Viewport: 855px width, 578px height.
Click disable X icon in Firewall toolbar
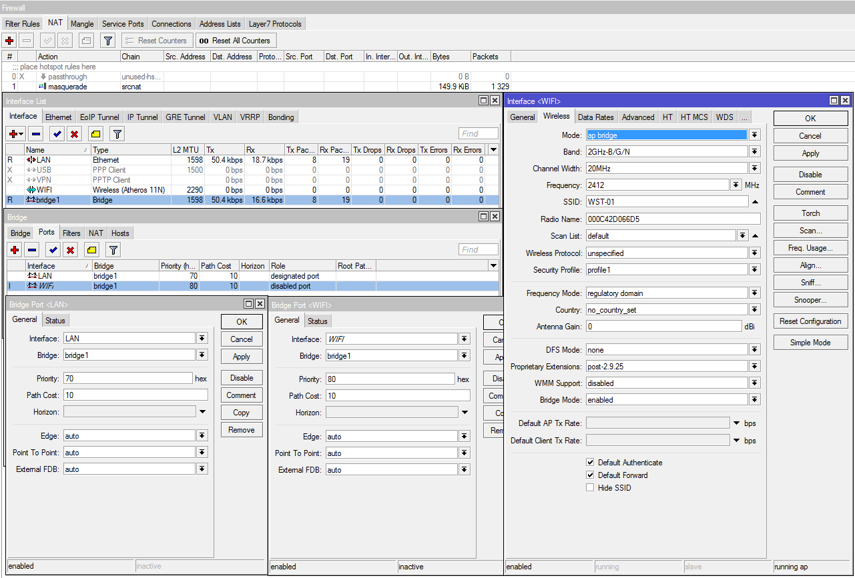(65, 41)
